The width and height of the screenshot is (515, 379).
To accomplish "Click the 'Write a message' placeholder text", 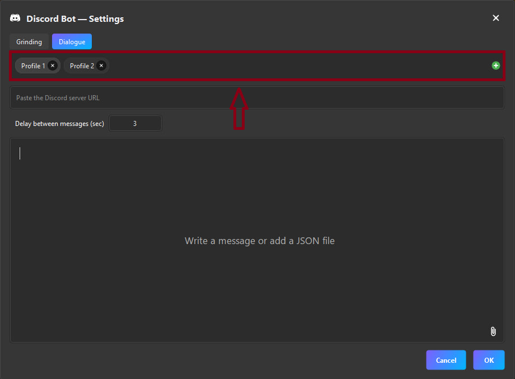I will click(x=259, y=240).
